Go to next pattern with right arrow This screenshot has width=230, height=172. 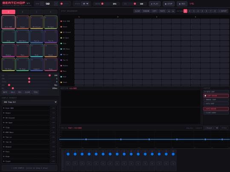(x=173, y=11)
